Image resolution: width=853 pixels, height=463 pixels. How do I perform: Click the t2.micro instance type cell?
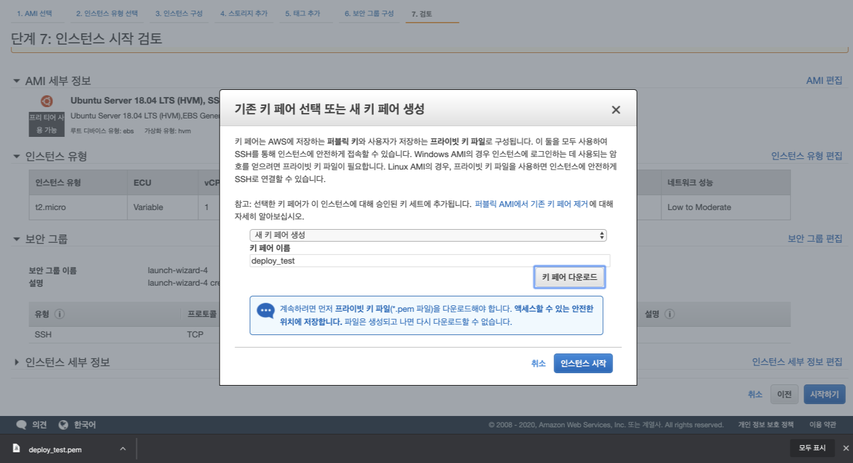[x=78, y=207]
